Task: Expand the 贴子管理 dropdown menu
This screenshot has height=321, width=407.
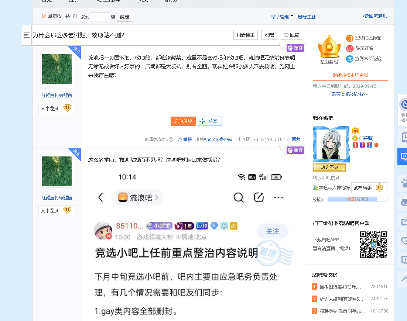Action: (x=282, y=17)
